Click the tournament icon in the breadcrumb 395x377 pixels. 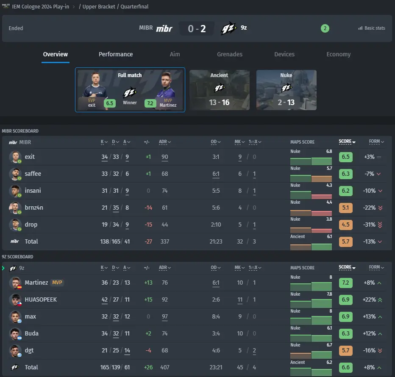tap(6, 6)
